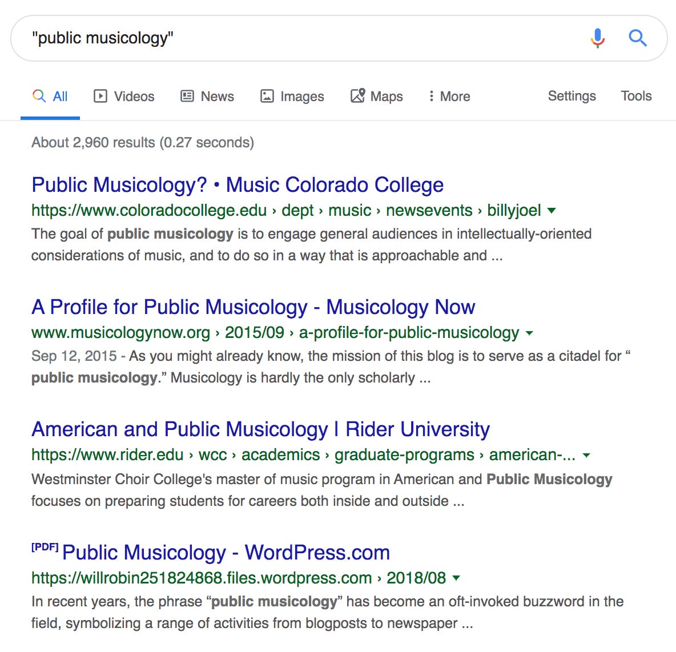Click the willrobin251824868.files.wordpress.com URL
This screenshot has height=652, width=676.
pyautogui.click(x=239, y=578)
